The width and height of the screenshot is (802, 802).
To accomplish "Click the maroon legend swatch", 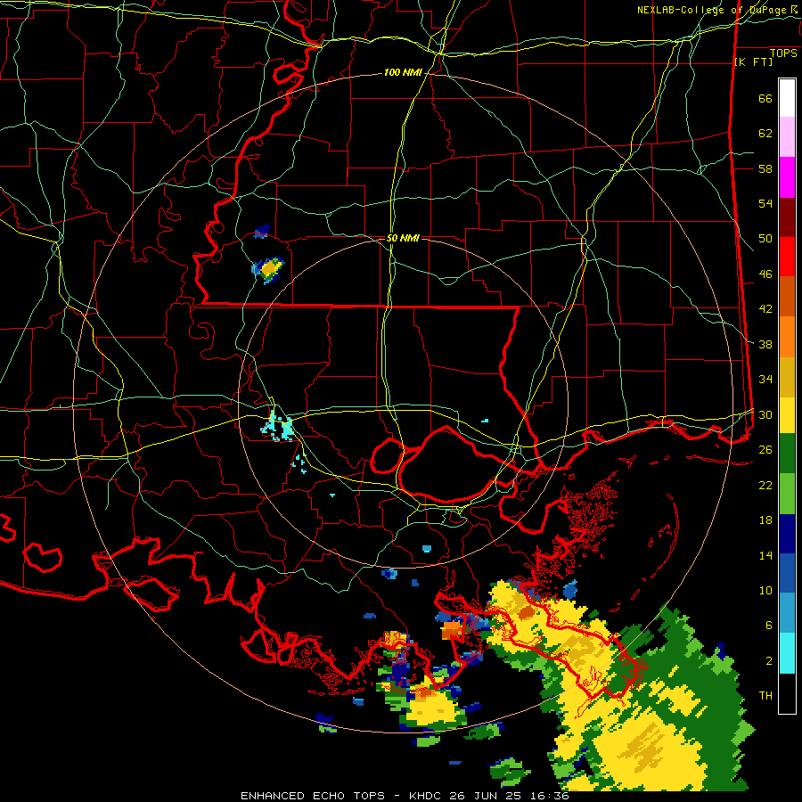I will (x=787, y=218).
